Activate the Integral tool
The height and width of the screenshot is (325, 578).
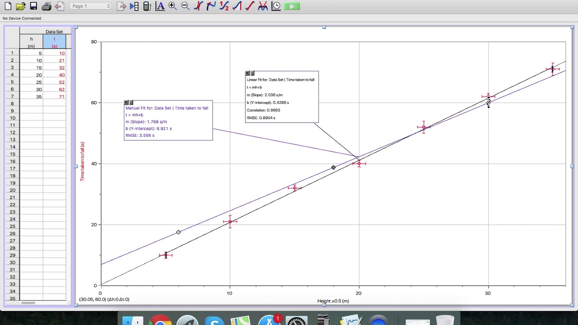[x=237, y=6]
